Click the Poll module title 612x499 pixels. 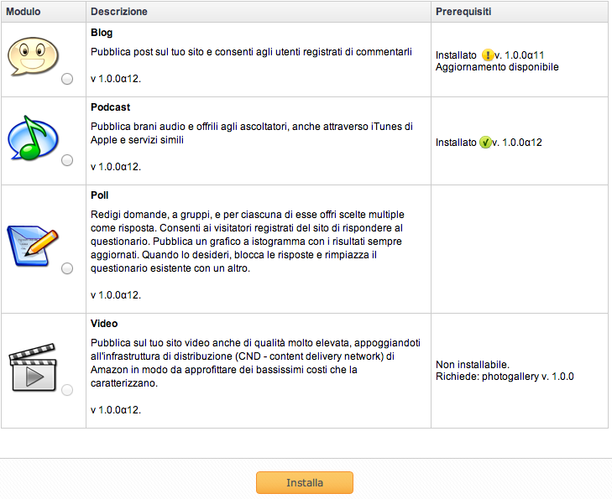pyautogui.click(x=100, y=195)
